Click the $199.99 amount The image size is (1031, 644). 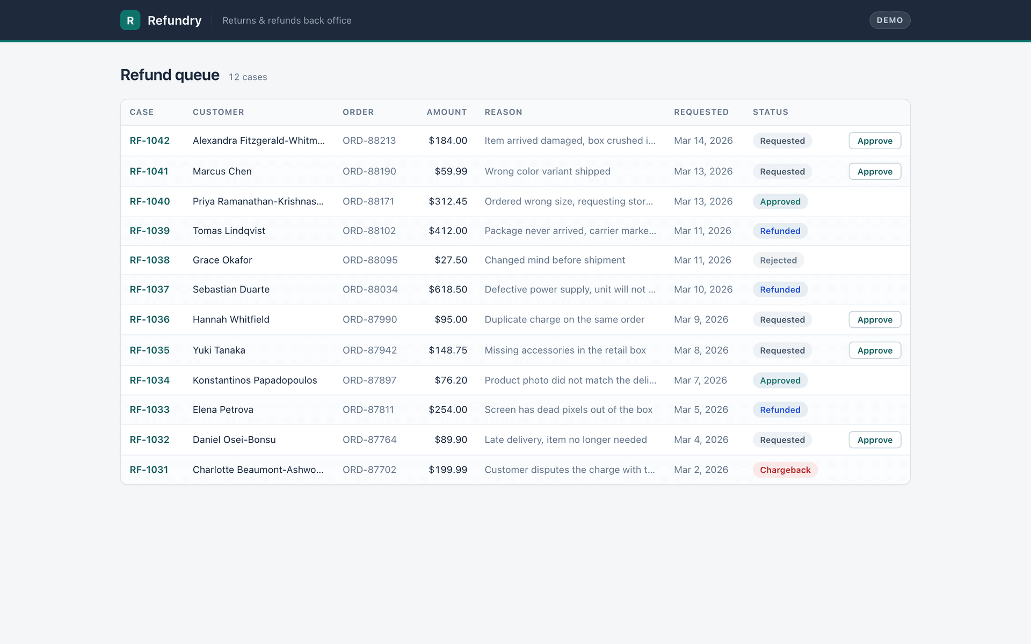pos(448,470)
